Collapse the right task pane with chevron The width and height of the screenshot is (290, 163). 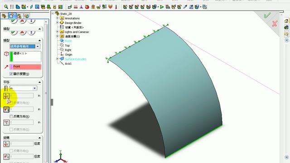tap(287, 40)
